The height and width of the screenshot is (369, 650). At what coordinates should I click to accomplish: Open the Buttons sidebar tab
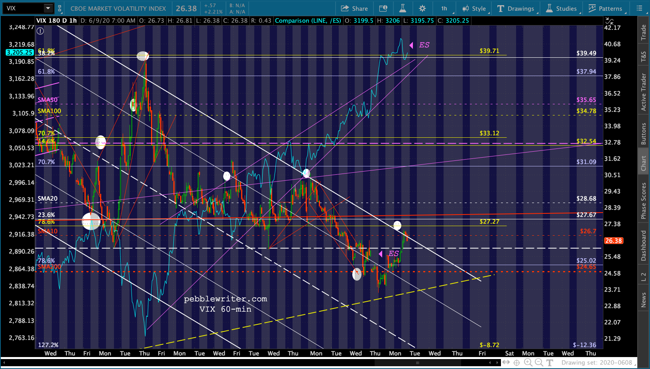coord(644,133)
